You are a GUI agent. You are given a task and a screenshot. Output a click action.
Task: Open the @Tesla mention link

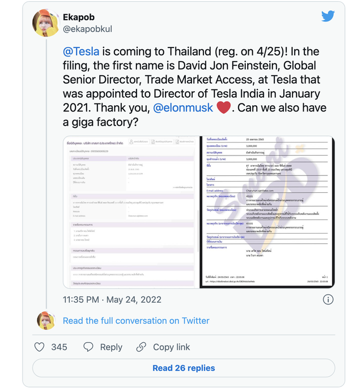(x=81, y=51)
